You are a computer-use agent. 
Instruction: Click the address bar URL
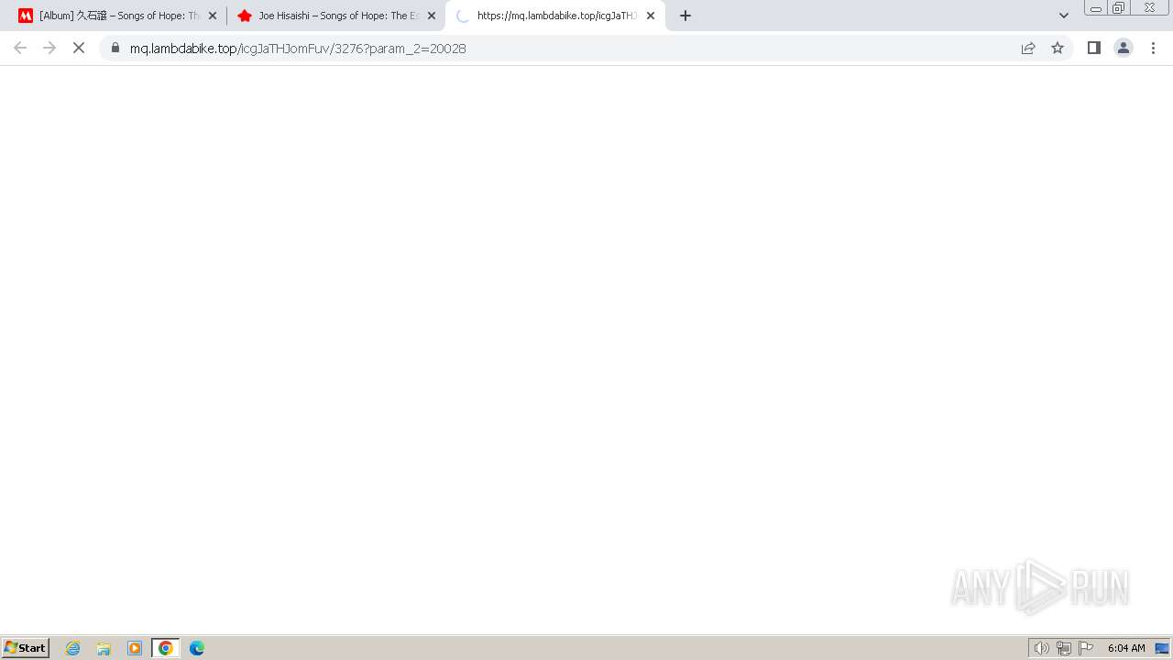[x=298, y=49]
